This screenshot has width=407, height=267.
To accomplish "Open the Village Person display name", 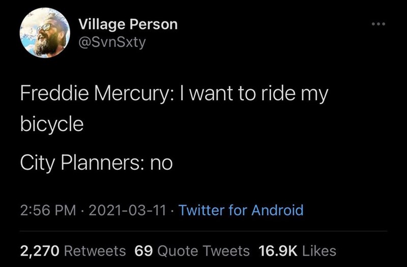I will (128, 24).
